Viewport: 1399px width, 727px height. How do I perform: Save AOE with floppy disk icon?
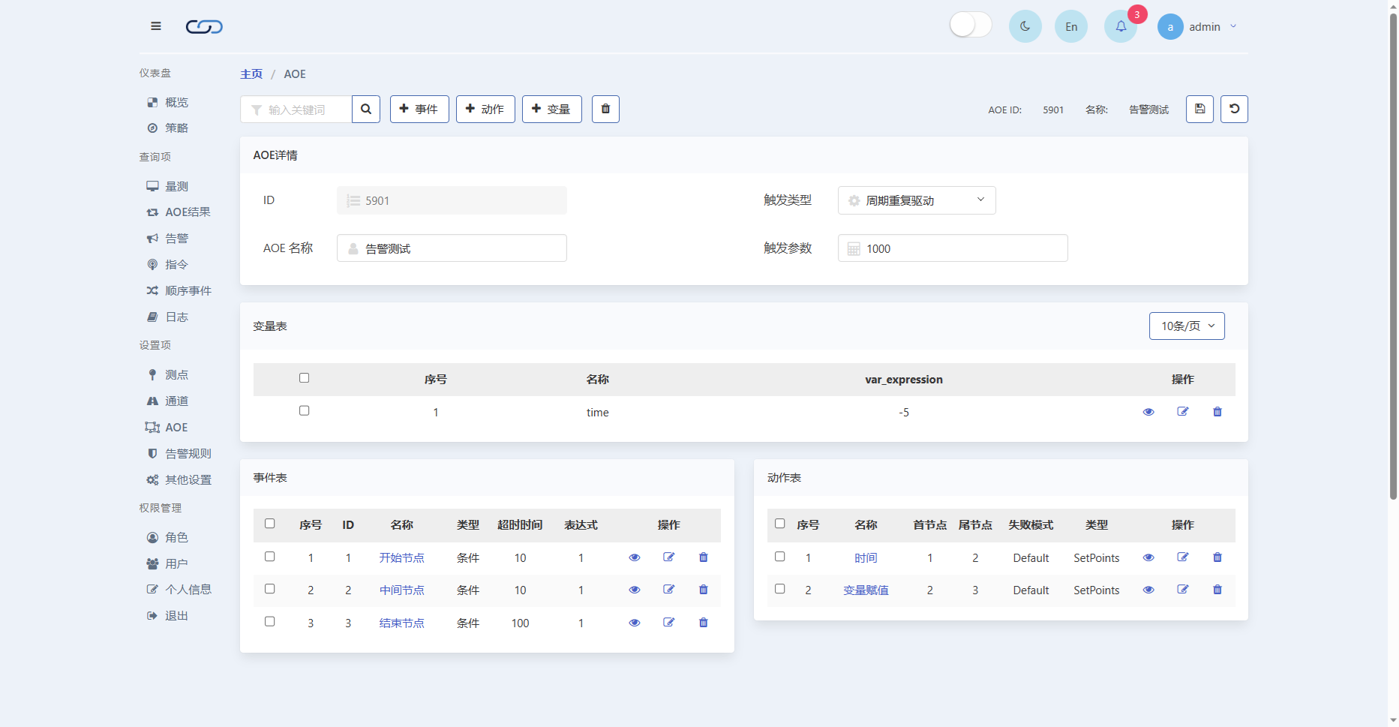pos(1199,109)
